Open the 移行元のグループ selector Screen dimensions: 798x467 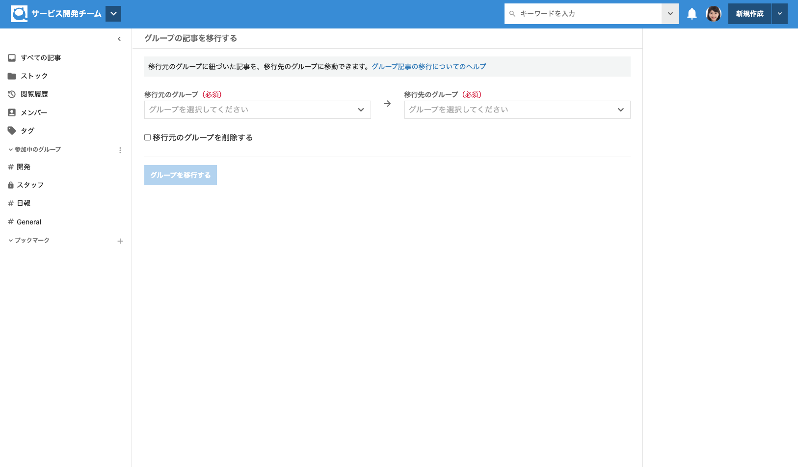click(x=257, y=110)
